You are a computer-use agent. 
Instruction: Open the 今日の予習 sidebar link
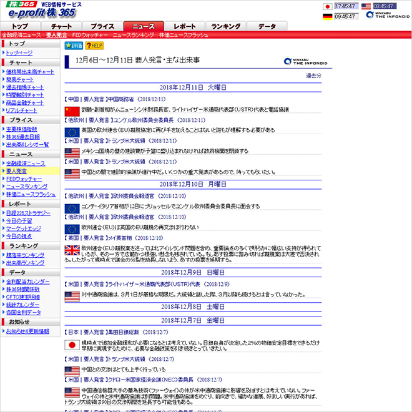[19, 221]
